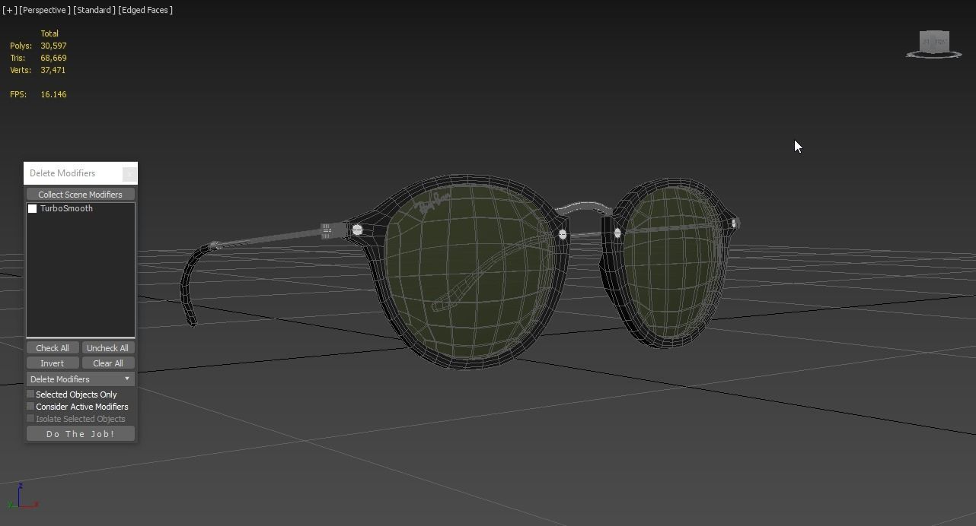Click the XYZ axis tripod gizmo
The width and height of the screenshot is (976, 526).
pos(22,496)
